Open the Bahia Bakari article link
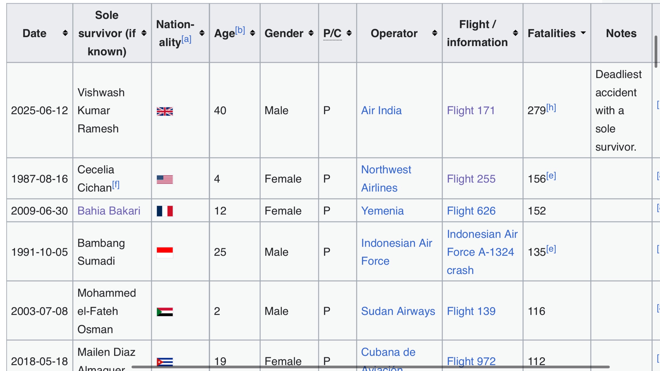 [x=109, y=211]
